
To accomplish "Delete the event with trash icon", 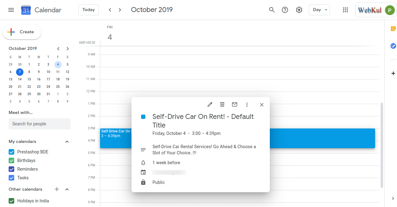I will tap(222, 105).
